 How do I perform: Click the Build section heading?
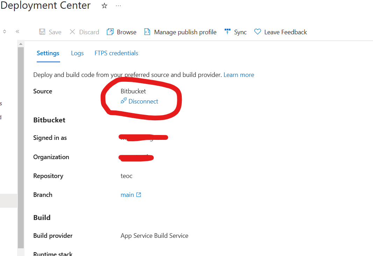tap(42, 218)
